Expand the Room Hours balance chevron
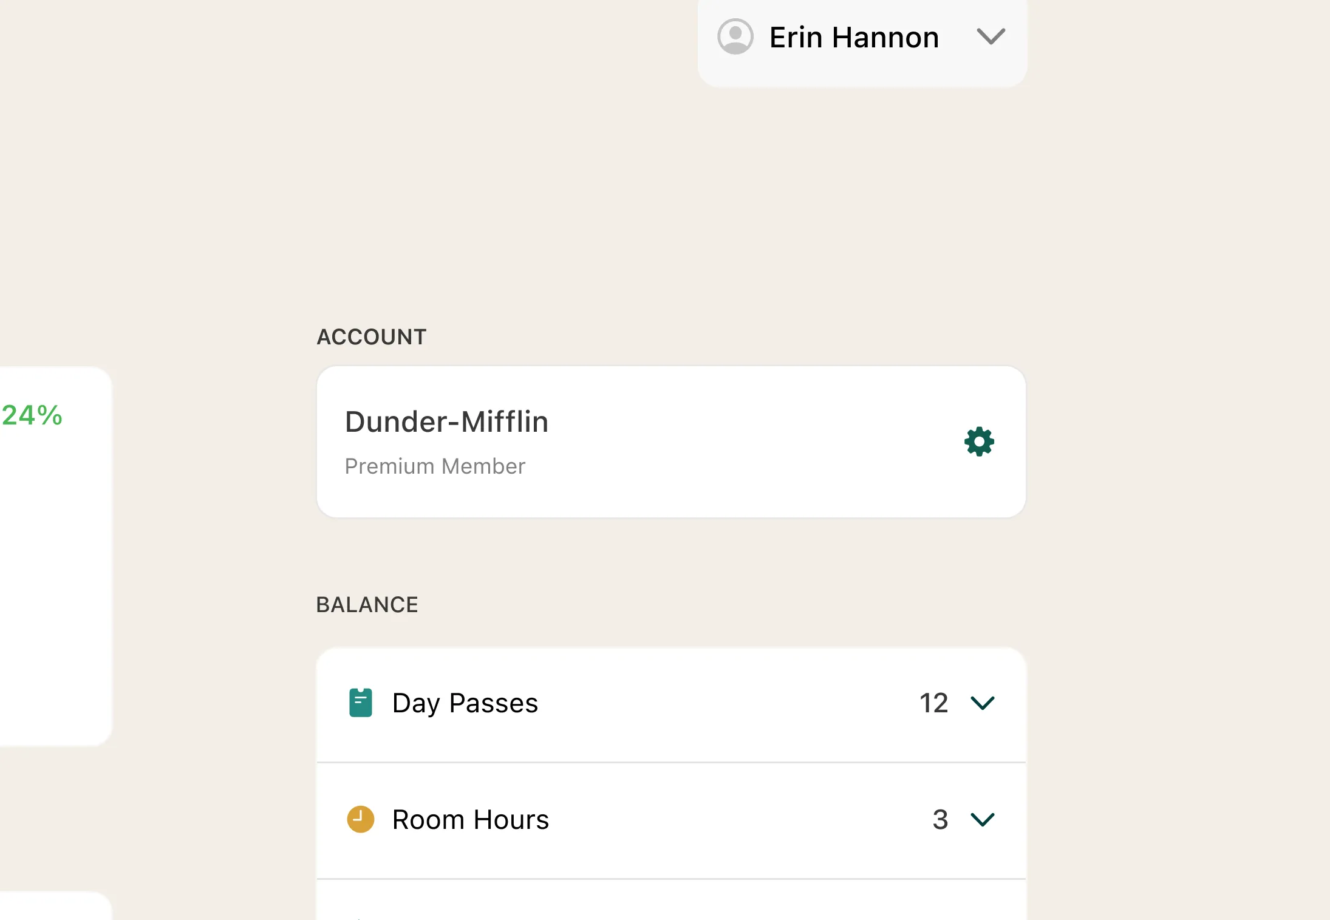The height and width of the screenshot is (920, 1330). tap(982, 820)
